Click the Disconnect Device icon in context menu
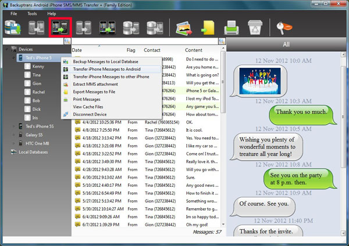Screen dimensions: 349x246 tap(65, 114)
